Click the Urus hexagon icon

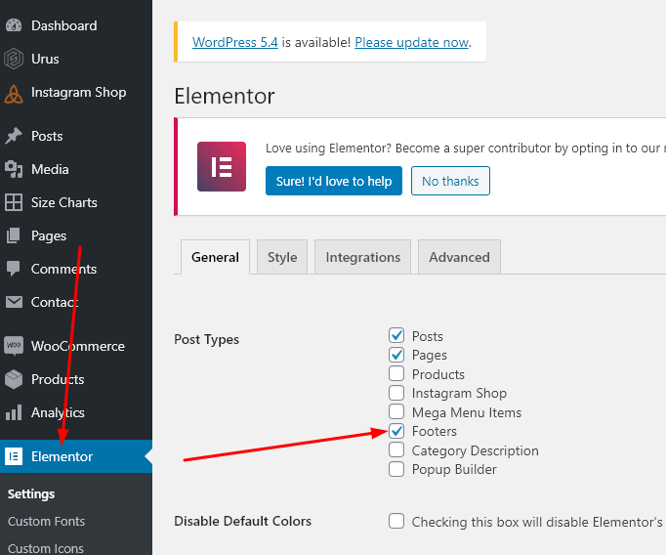pos(14,59)
